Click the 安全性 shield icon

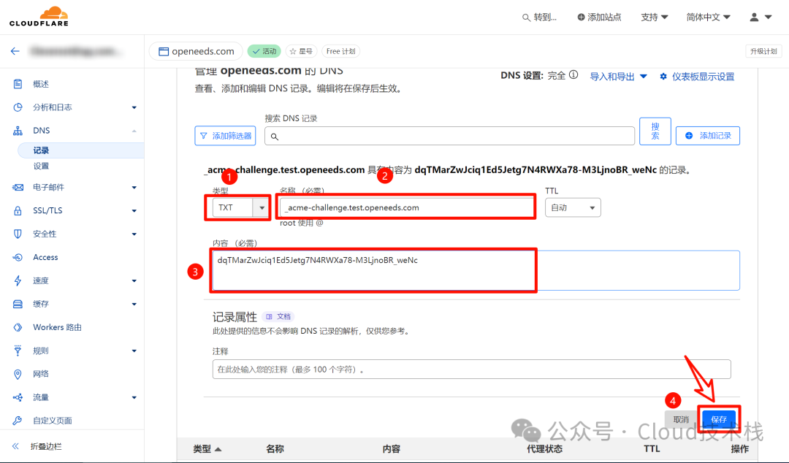(x=18, y=234)
